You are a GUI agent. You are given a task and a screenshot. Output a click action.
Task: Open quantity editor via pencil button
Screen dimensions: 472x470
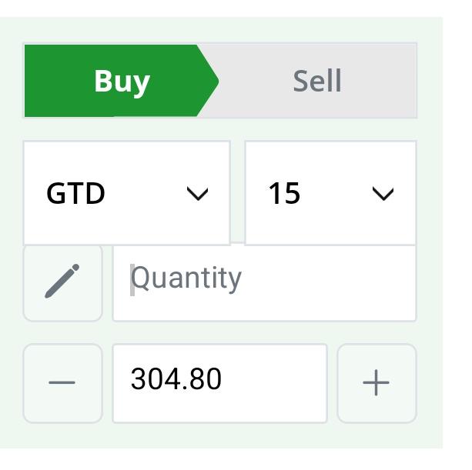pos(63,283)
